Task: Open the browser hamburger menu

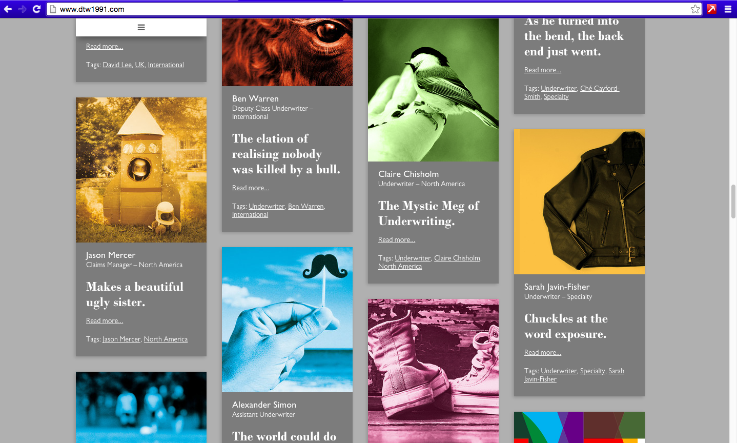Action: pos(728,9)
